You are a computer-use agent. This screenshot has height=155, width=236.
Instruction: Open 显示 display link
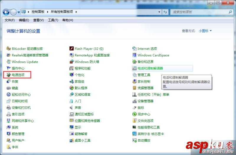point(78,127)
